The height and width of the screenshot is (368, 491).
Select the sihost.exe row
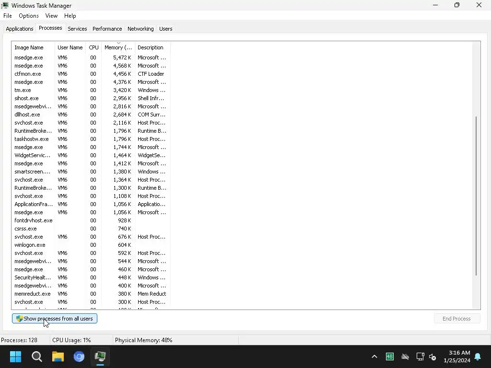click(91, 98)
